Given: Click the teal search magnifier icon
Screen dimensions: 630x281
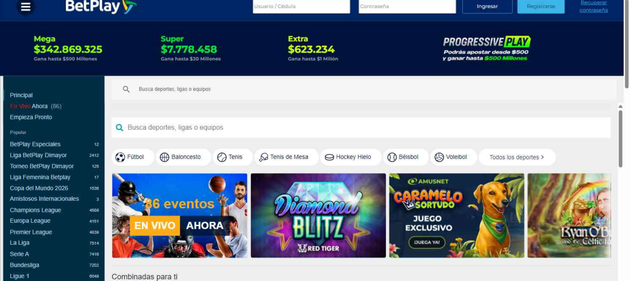Looking at the screenshot, I should point(120,128).
